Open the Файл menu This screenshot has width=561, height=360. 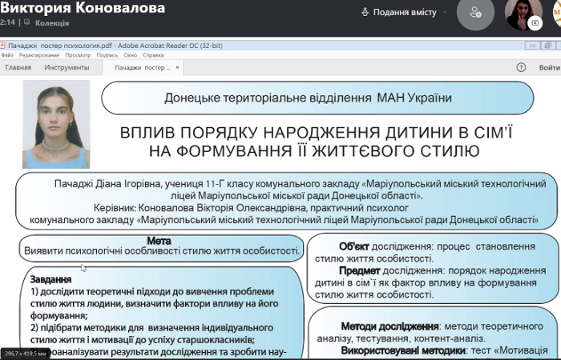(x=7, y=55)
